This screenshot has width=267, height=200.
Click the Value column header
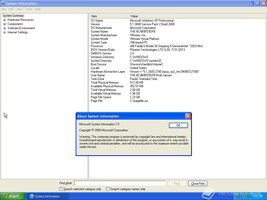[187, 16]
